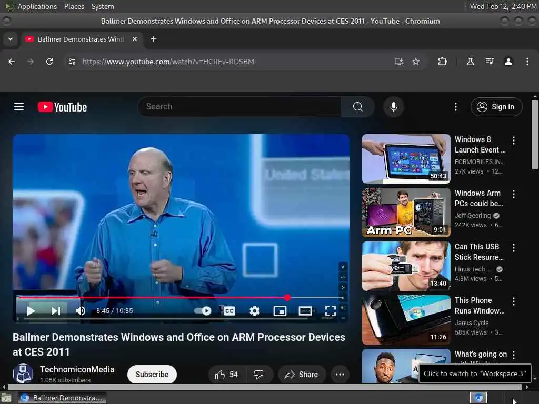The width and height of the screenshot is (539, 404).
Task: Open more actions ellipsis below video
Action: (340, 375)
